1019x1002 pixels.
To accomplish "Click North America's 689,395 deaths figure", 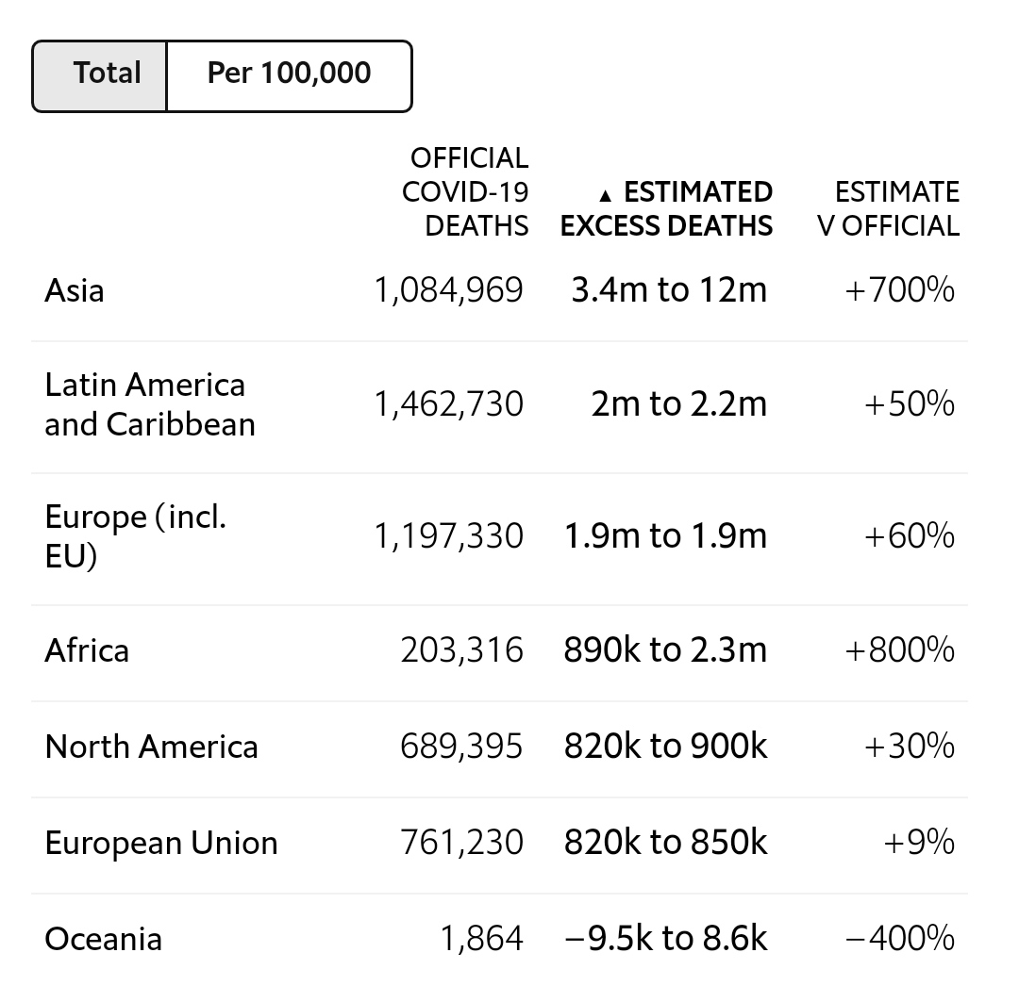I will pos(461,747).
